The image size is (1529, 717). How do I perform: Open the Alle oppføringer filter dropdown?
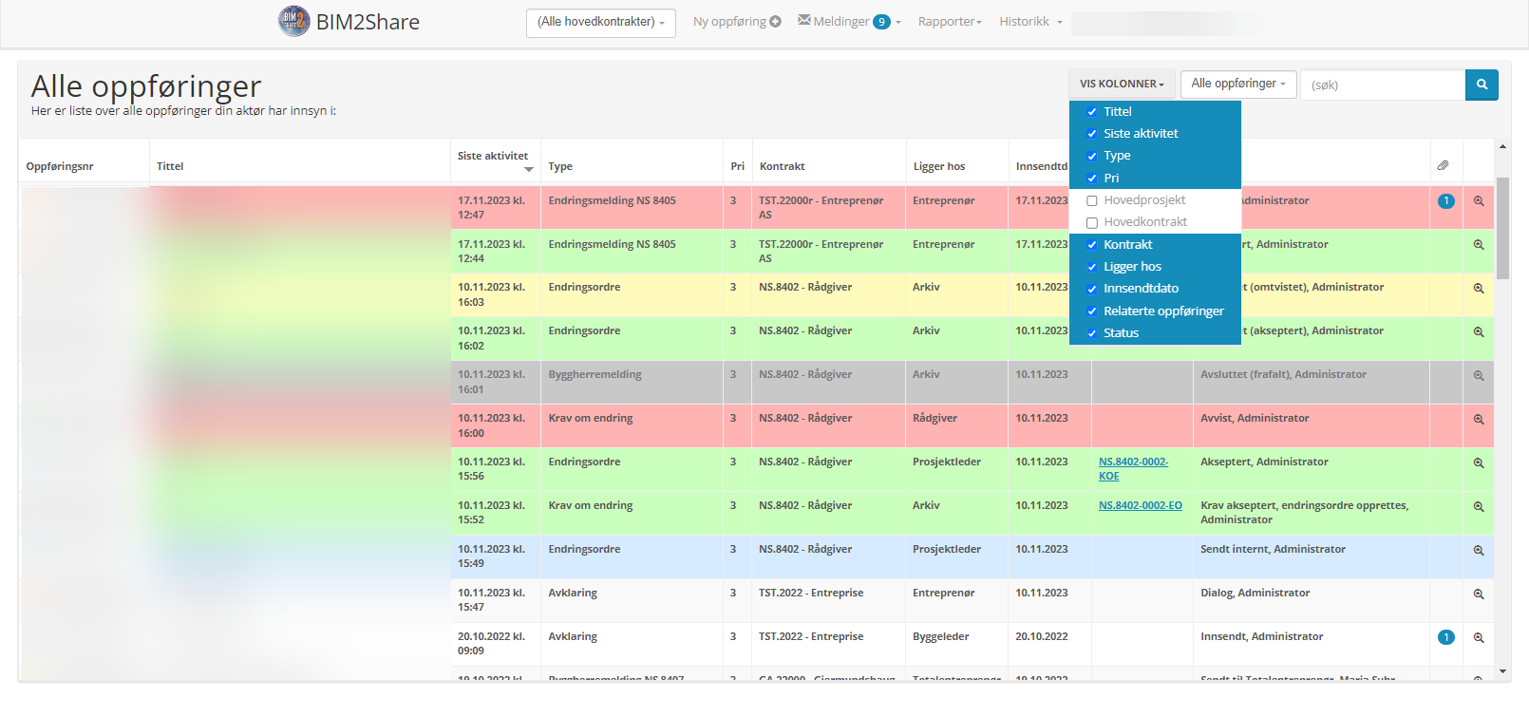(x=1238, y=84)
